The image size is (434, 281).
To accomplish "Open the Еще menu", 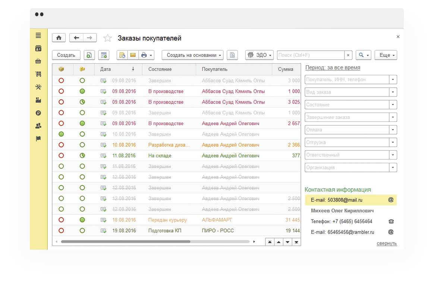I will 386,55.
